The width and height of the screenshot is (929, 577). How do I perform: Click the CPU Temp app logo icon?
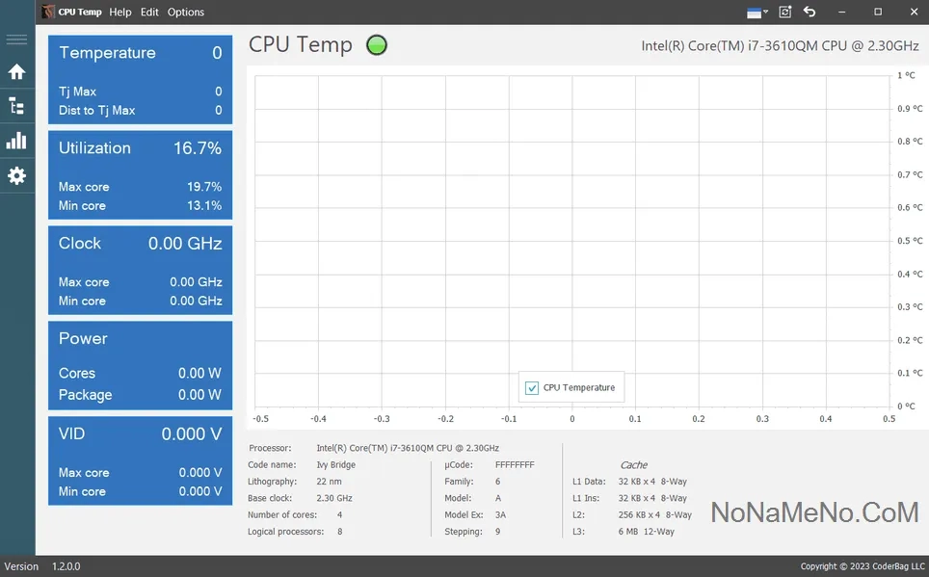(x=47, y=13)
